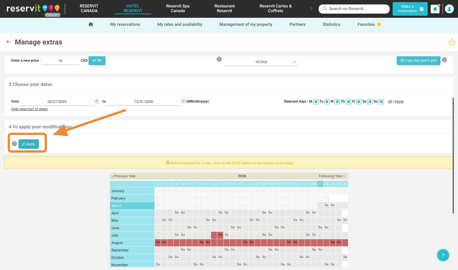This screenshot has height=270, width=458.
Task: Click day 27 column header in calendar
Action: pos(320,184)
